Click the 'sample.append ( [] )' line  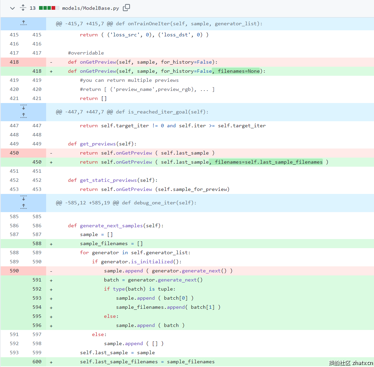(134, 344)
